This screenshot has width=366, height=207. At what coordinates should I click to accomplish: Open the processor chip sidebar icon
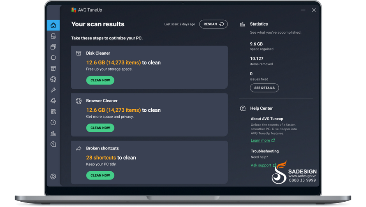pos(53,57)
